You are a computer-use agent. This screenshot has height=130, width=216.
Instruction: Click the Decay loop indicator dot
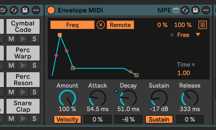(x=116, y=91)
